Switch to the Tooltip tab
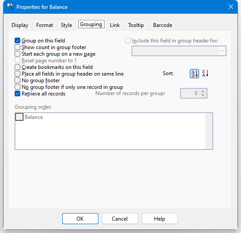This screenshot has width=241, height=233. [x=136, y=25]
